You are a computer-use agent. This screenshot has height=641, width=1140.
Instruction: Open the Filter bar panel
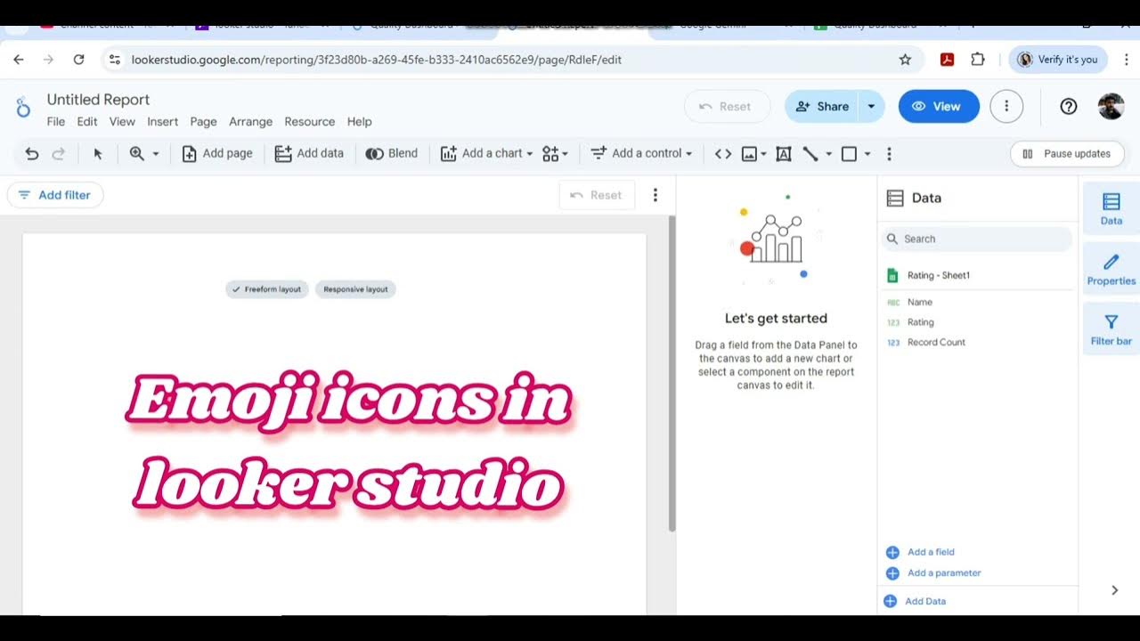pyautogui.click(x=1110, y=329)
